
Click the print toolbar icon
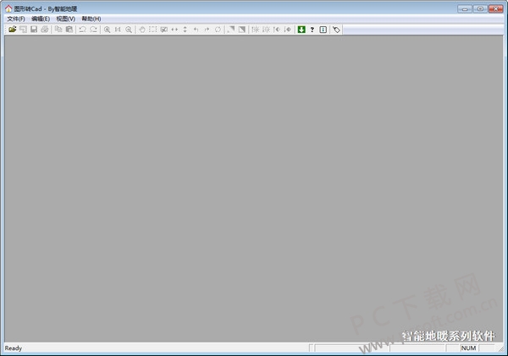click(x=45, y=30)
